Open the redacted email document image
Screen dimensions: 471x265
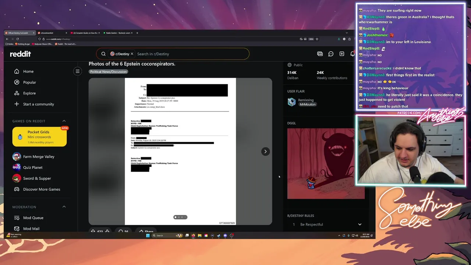coord(180,151)
